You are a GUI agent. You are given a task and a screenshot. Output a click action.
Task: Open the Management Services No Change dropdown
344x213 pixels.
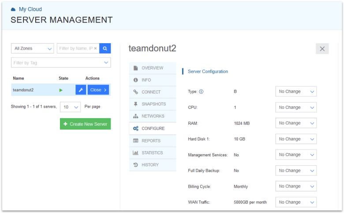click(296, 155)
